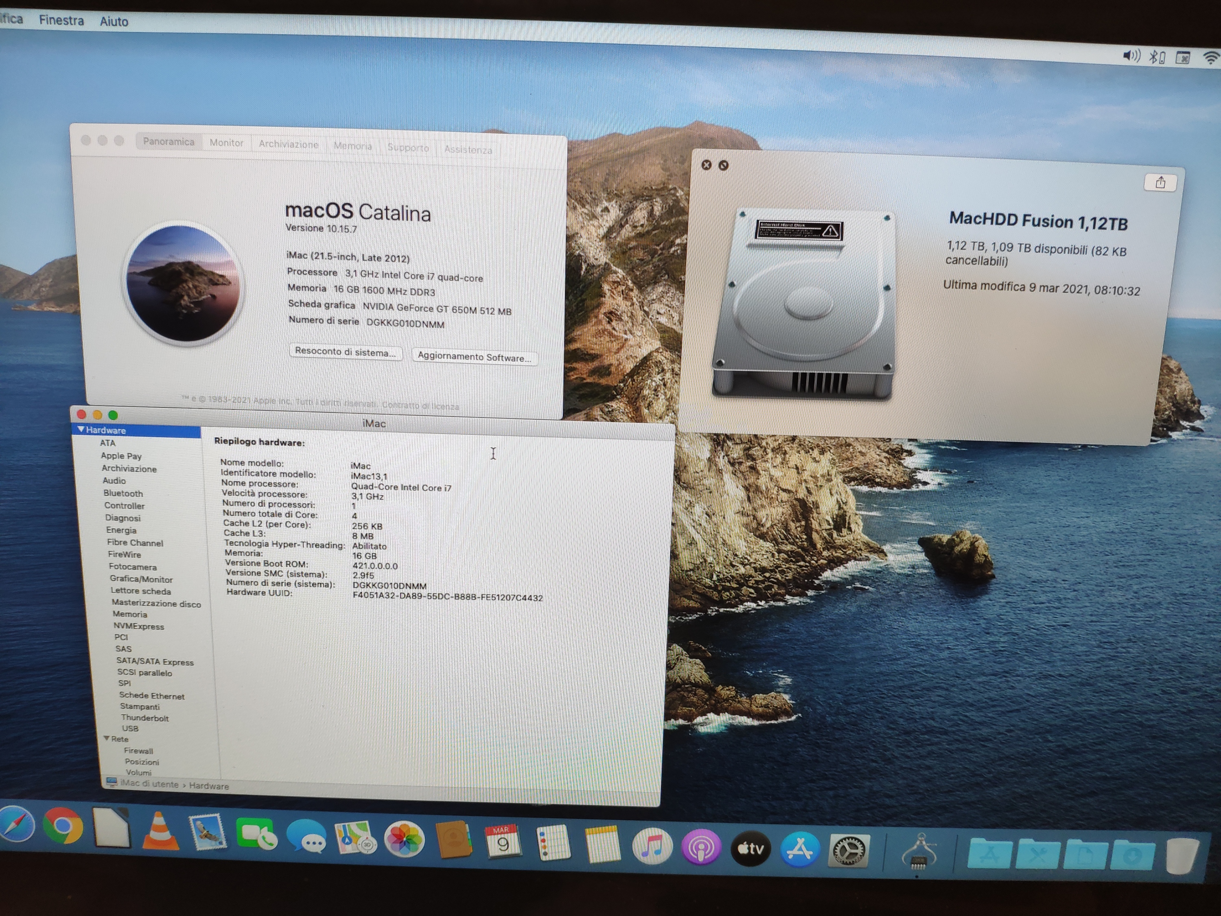Switch to the Monitor tab
This screenshot has width=1221, height=916.
[226, 143]
